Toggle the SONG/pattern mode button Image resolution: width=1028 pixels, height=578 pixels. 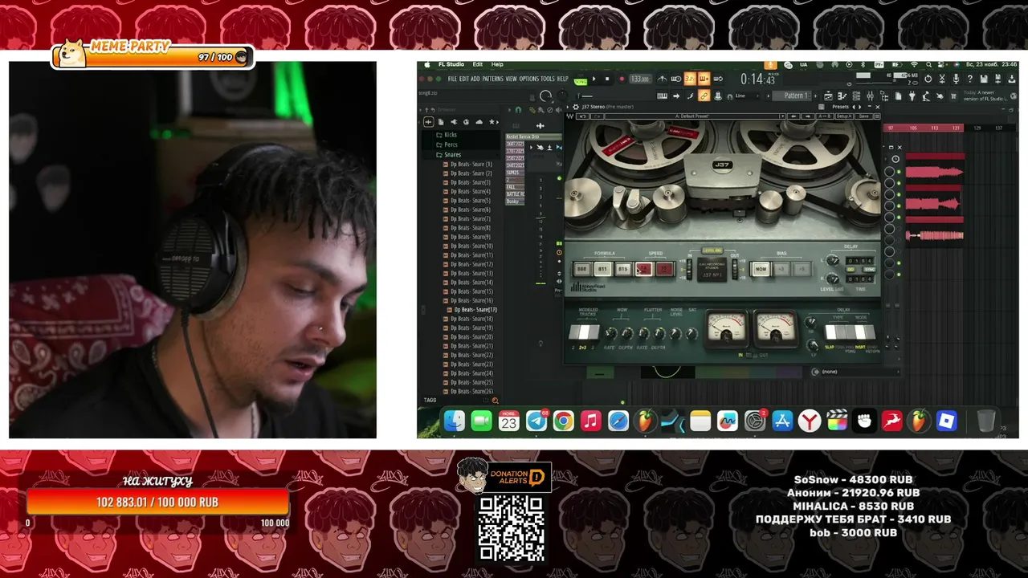click(581, 79)
